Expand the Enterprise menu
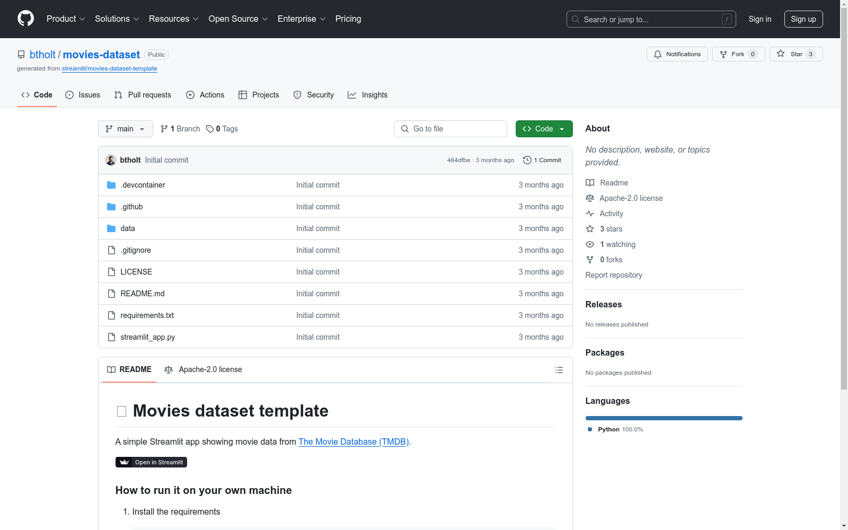The width and height of the screenshot is (848, 530). tap(302, 19)
